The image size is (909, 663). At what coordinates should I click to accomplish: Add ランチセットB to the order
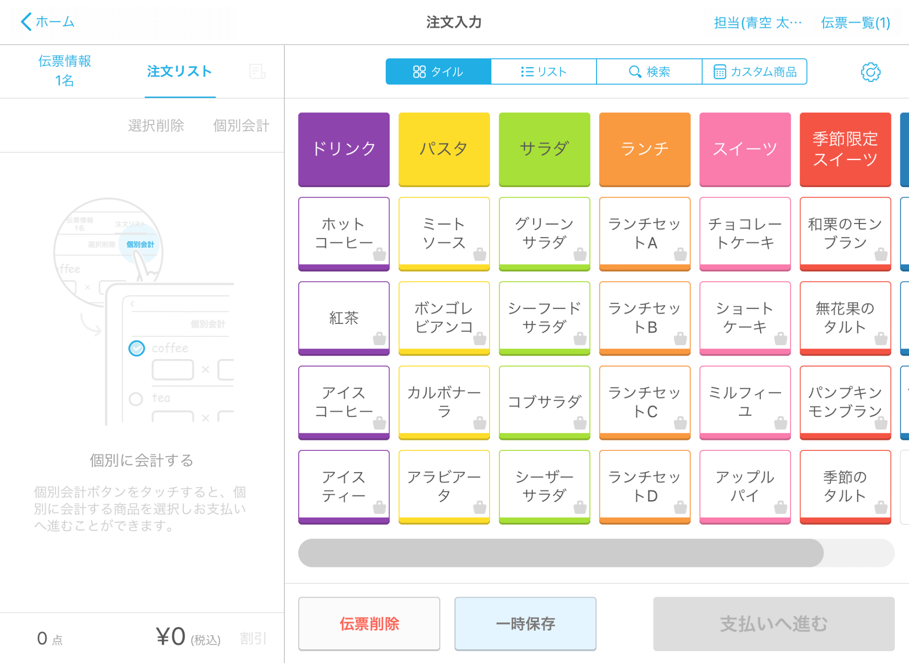[x=645, y=318]
